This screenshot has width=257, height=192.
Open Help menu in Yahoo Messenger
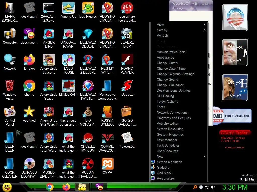(191, 8)
